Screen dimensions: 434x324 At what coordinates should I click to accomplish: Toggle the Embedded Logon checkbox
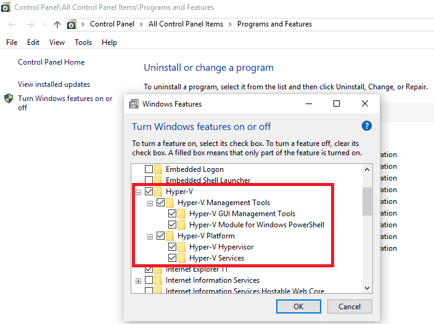click(x=149, y=169)
